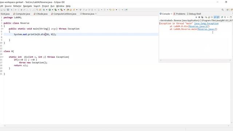This screenshot has width=233, height=131.
Task: Place cursor on 'throw new Exception();' line
Action: pos(33,63)
